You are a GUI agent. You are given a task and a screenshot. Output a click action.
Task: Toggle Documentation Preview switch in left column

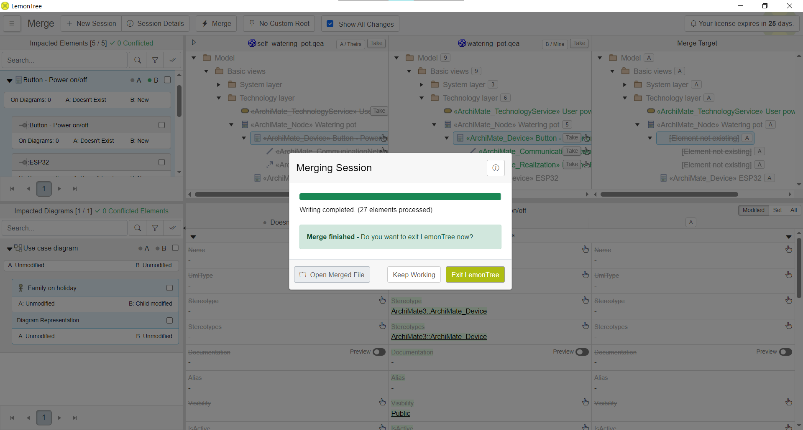pos(379,352)
